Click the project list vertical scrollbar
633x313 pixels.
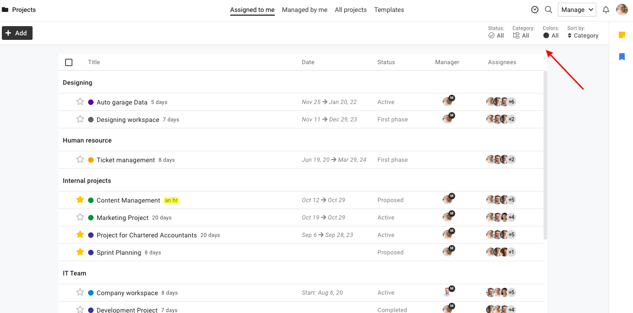point(545,156)
